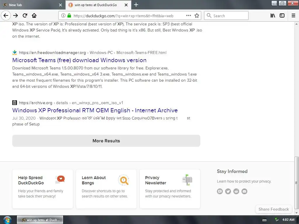Open Windows XP Professional RTM OEM result

(x=95, y=110)
